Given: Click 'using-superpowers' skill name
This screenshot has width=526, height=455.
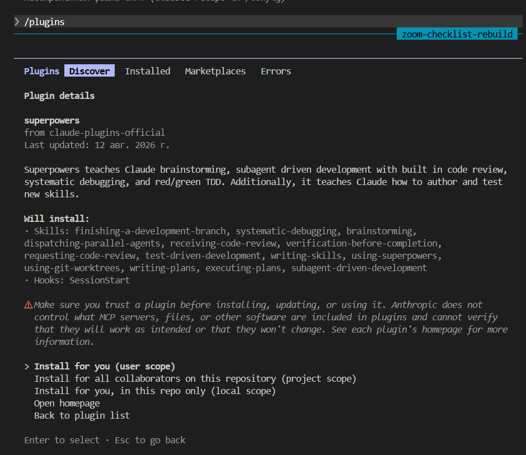Looking at the screenshot, I should pos(394,256).
